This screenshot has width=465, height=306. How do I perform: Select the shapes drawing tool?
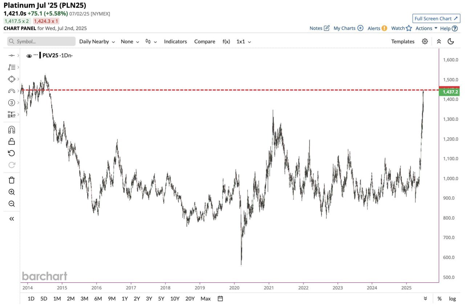(x=11, y=79)
